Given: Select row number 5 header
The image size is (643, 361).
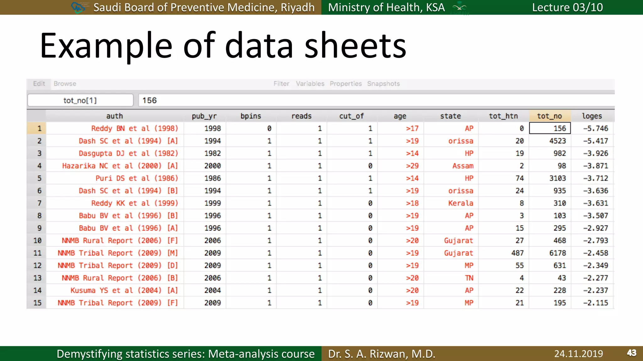Looking at the screenshot, I should click(x=36, y=178).
